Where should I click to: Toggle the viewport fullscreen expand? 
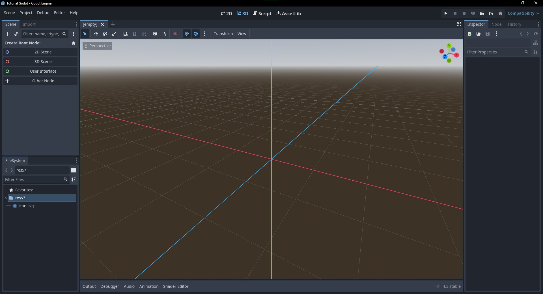[x=459, y=24]
